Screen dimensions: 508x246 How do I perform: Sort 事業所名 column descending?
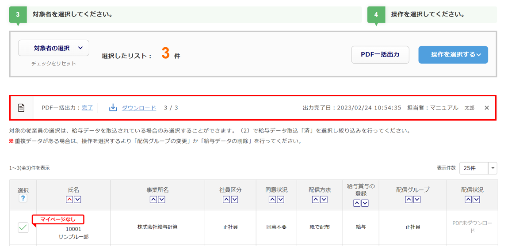[x=161, y=200]
